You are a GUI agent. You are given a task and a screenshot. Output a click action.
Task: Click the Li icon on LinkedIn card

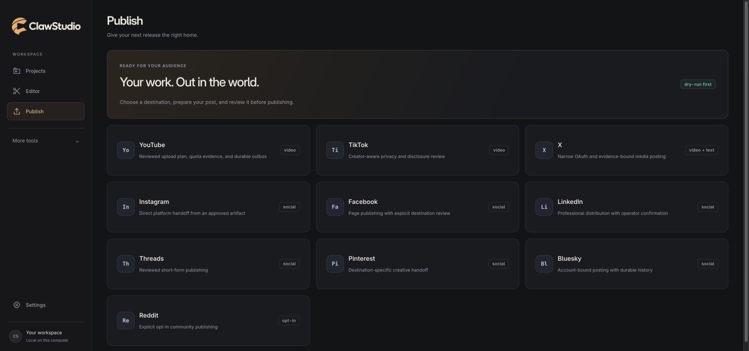544,207
